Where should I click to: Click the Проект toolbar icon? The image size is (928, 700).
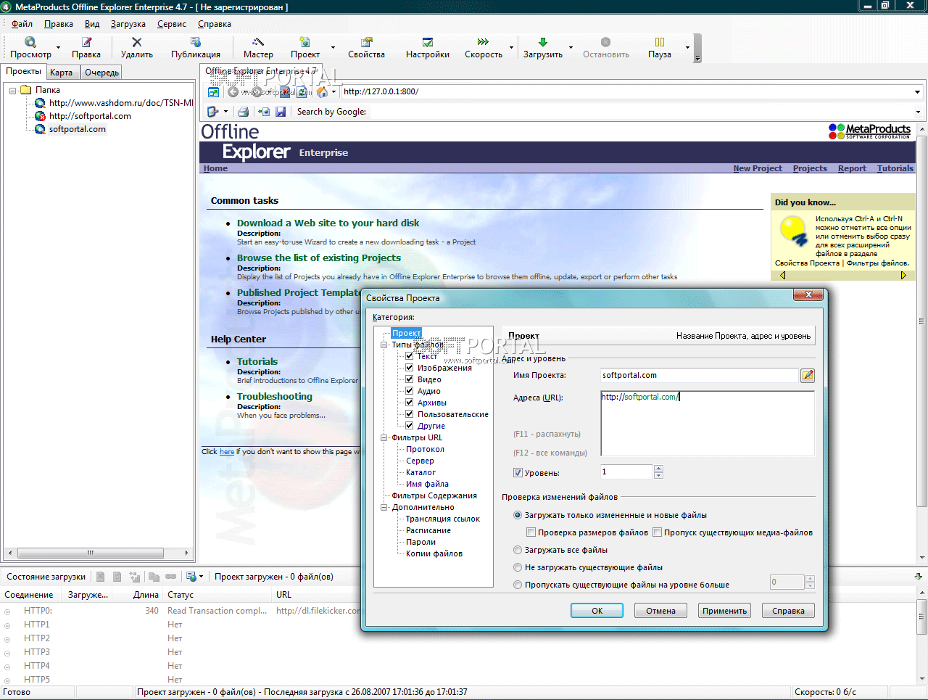click(305, 42)
